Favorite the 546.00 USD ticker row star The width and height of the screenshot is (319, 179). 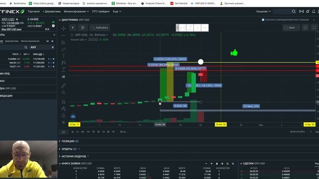coord(53,63)
